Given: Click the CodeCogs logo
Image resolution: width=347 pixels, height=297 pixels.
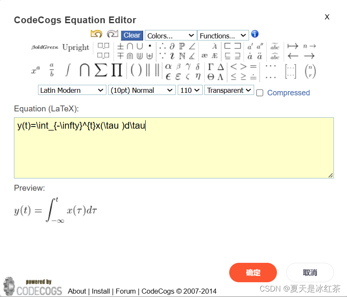Looking at the screenshot, I should (x=33, y=286).
